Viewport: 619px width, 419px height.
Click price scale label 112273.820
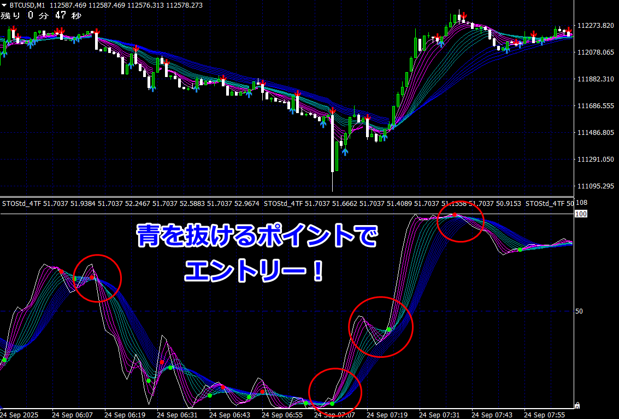click(x=596, y=26)
